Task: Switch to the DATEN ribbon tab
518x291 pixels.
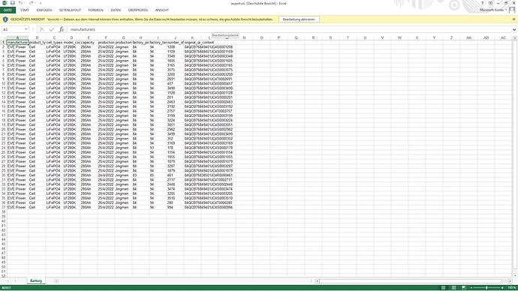Action: [116, 10]
